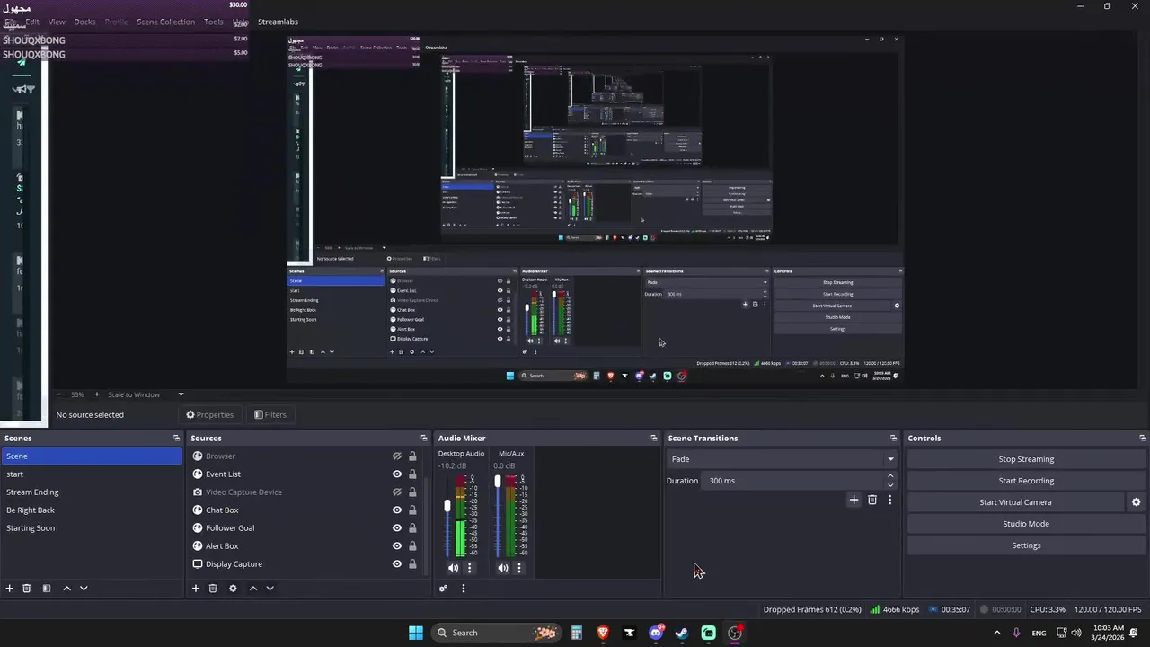Image resolution: width=1150 pixels, height=647 pixels.
Task: Float the Audio Mixer dock pop-out icon
Action: coord(654,439)
